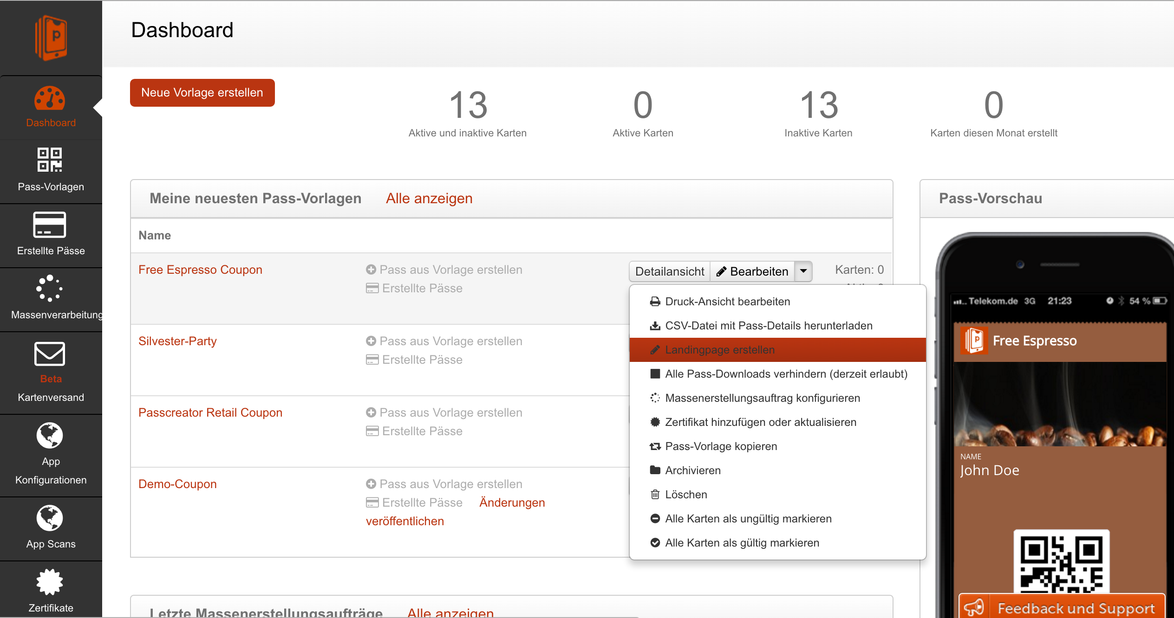1174x618 pixels.
Task: Click the 'Aktive Karten' statistic label
Action: click(x=643, y=133)
